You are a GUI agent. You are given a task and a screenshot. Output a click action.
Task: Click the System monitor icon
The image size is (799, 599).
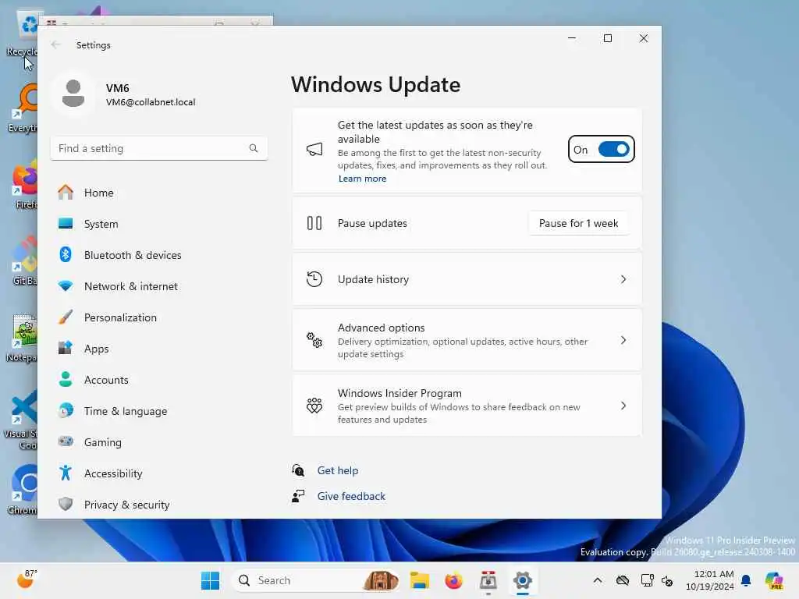[x=66, y=223]
